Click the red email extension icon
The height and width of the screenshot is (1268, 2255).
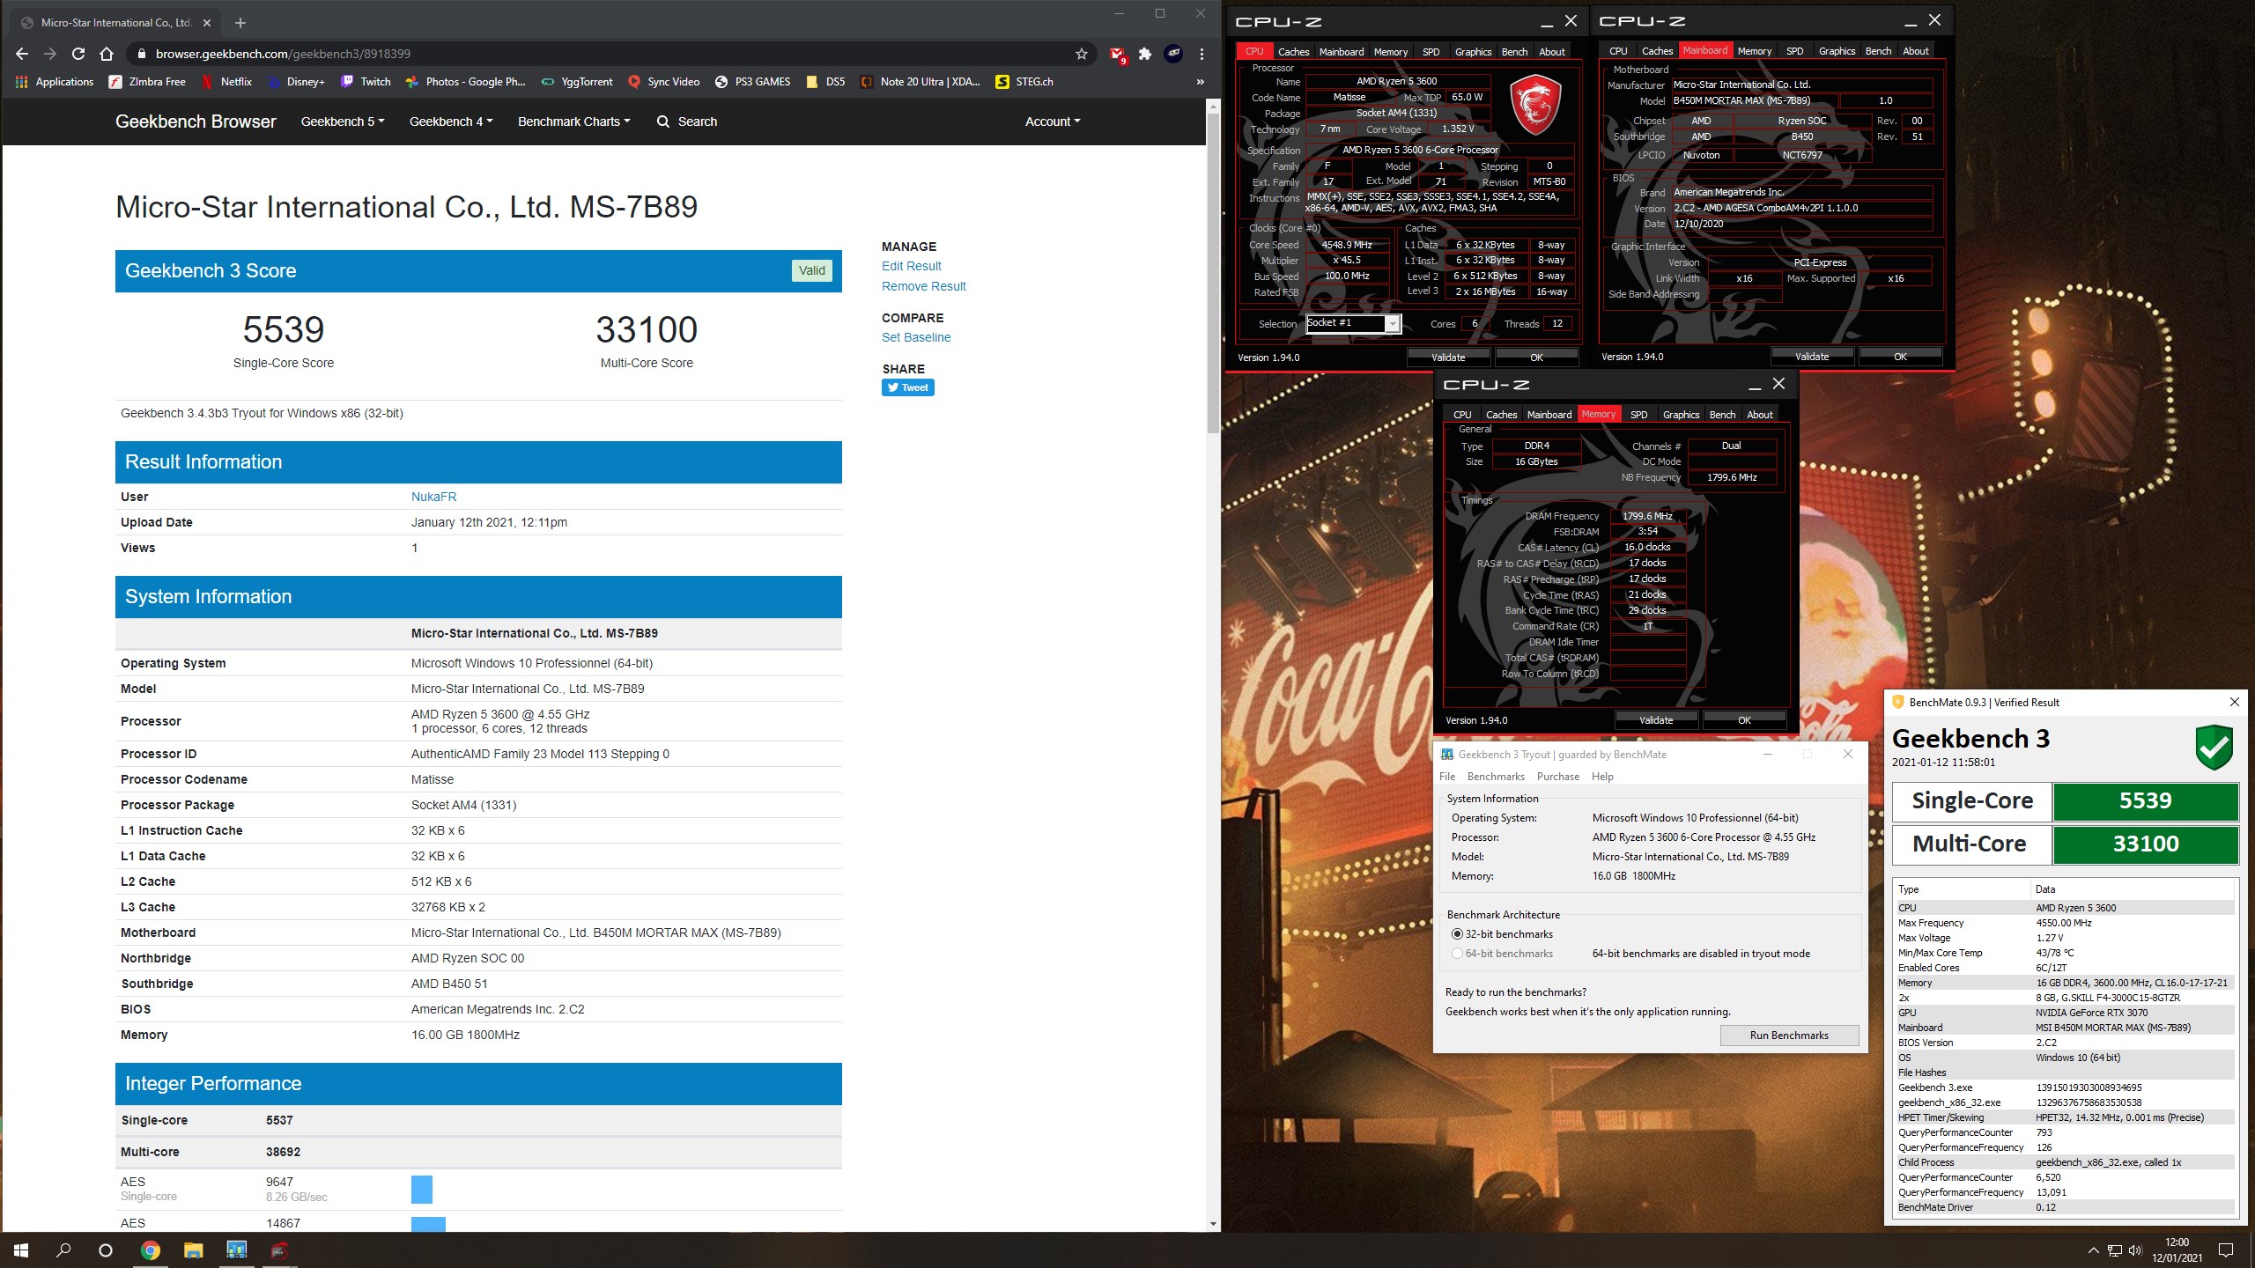point(1117,54)
